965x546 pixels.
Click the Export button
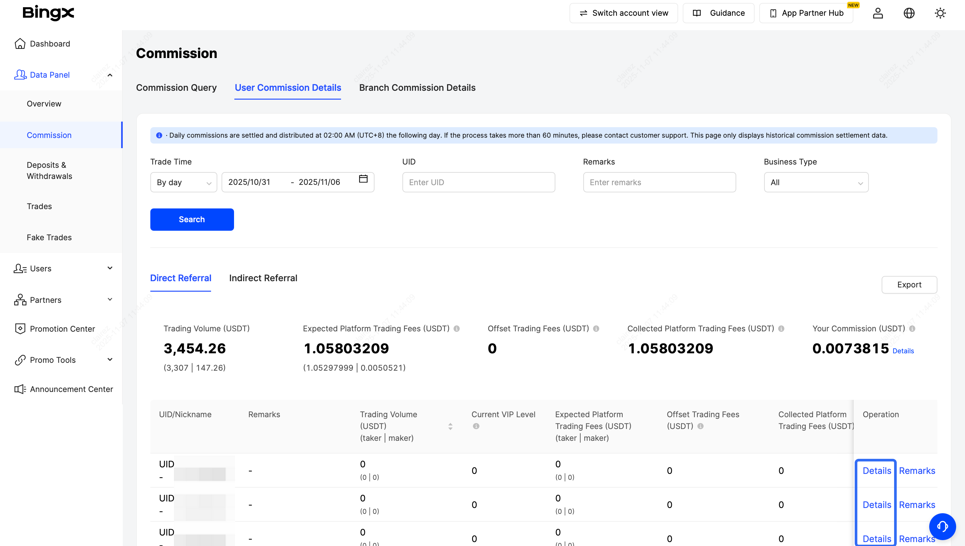tap(909, 284)
